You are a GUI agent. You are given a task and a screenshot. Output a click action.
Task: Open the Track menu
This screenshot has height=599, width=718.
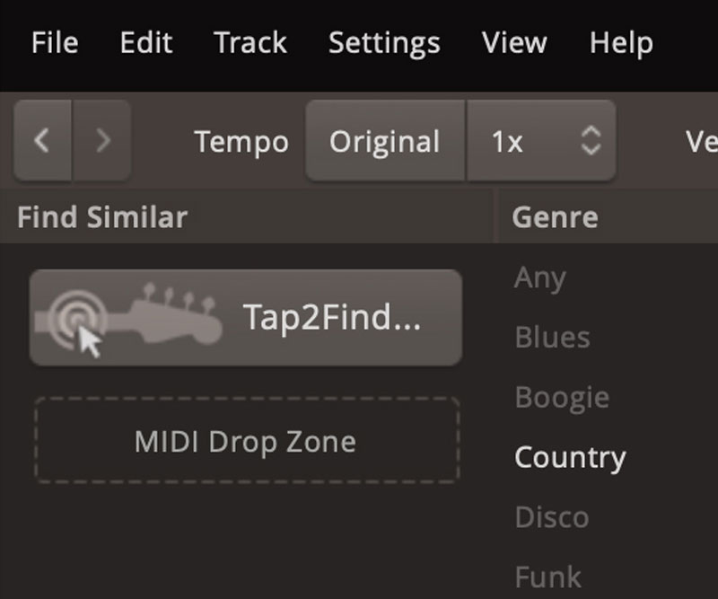(x=250, y=42)
